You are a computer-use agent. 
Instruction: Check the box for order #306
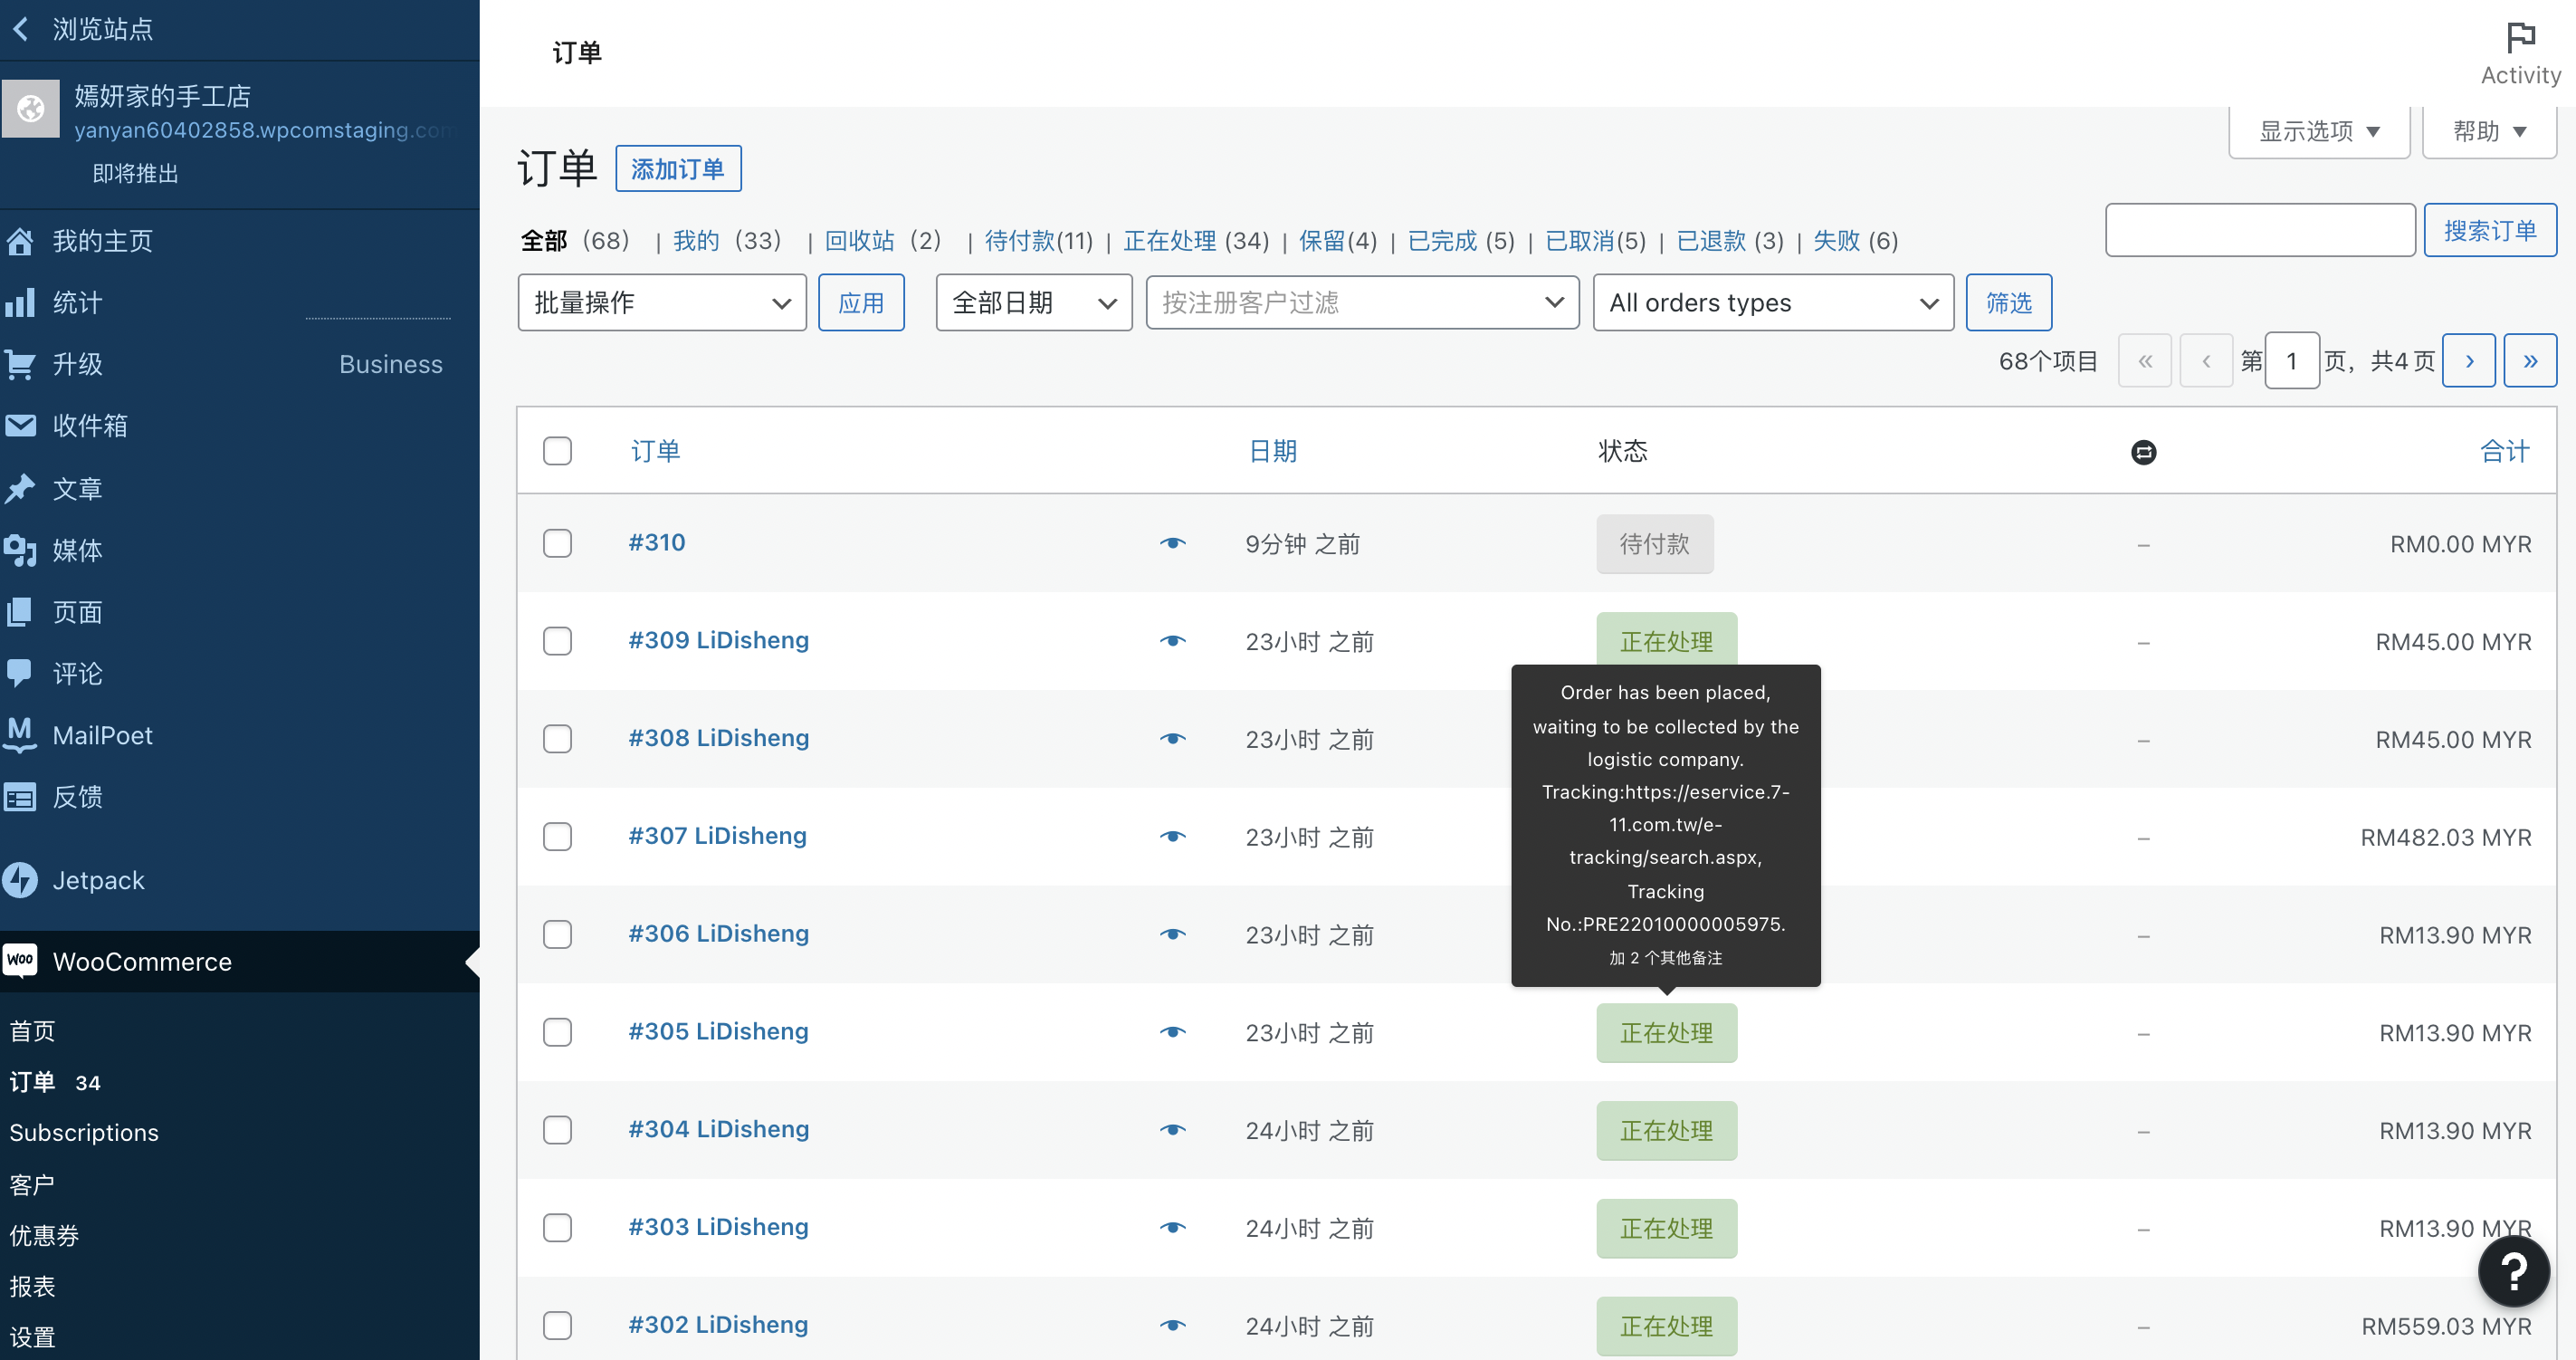coord(557,935)
